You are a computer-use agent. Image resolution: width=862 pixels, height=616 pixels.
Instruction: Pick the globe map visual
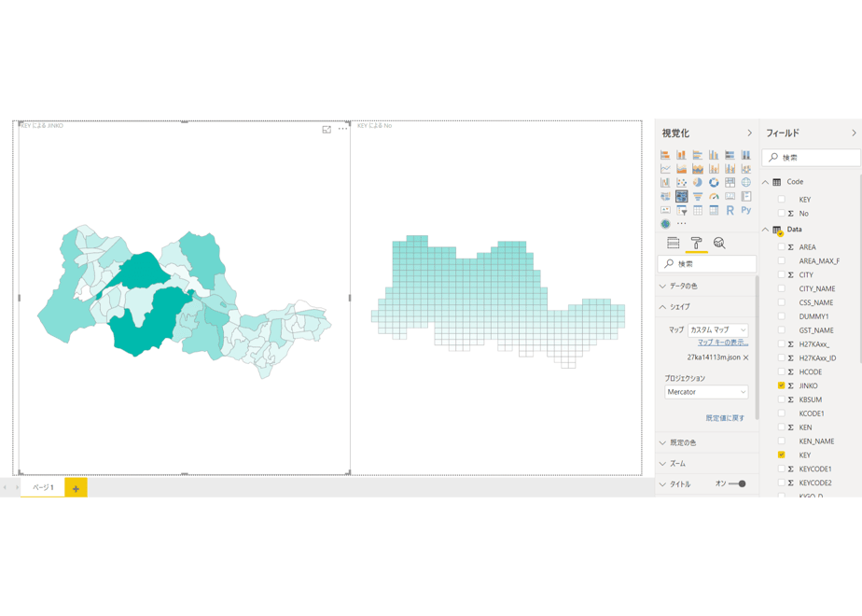pos(746,182)
